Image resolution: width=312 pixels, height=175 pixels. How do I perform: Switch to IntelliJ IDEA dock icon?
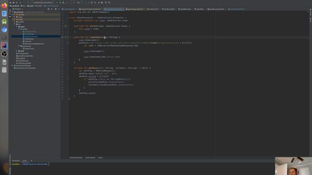pyautogui.click(x=4, y=46)
